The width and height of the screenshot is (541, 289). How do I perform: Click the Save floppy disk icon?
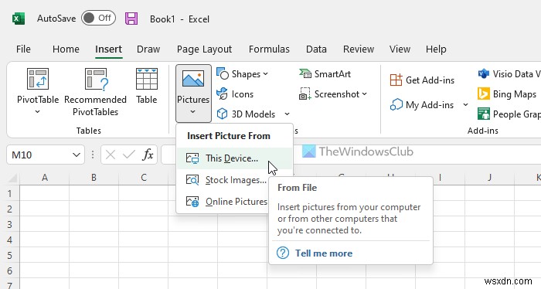point(131,19)
